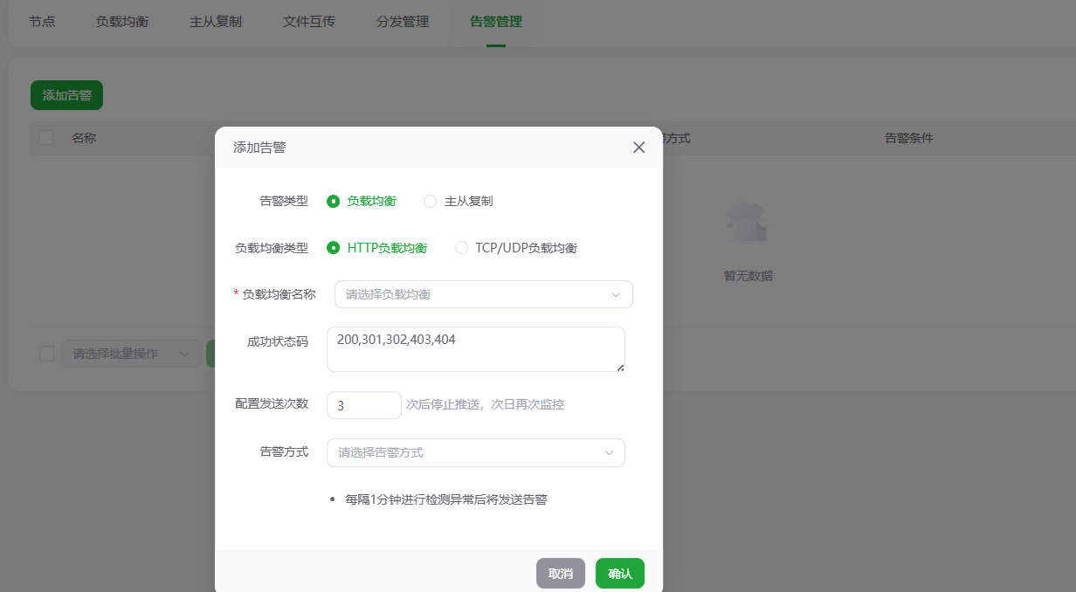Select TCP/UDP负载均衡 load balancer type

point(461,247)
